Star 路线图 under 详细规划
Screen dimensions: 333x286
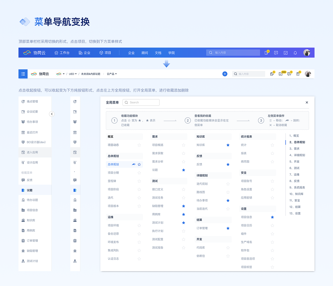(228, 192)
